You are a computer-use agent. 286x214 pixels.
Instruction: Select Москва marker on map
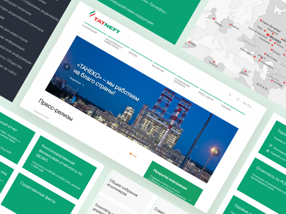point(268,34)
